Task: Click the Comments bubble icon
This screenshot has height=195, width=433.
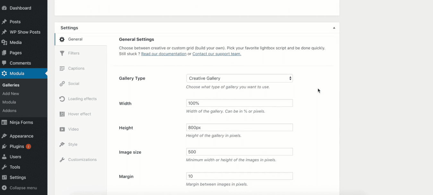Action: (x=4, y=63)
